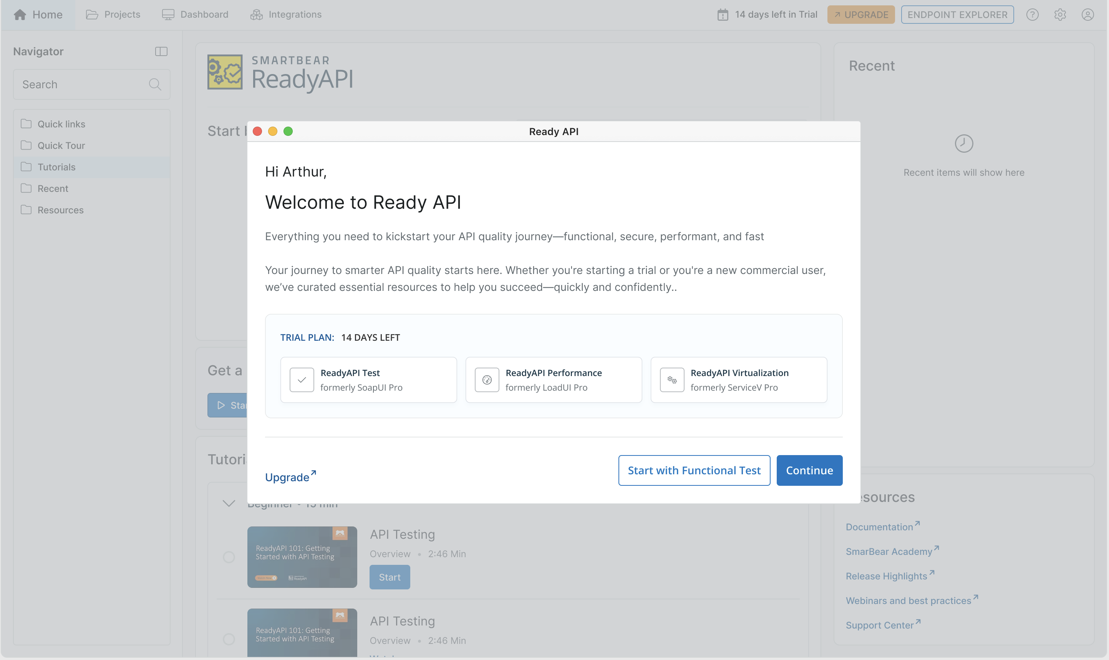Click the help question mark icon
The width and height of the screenshot is (1109, 660).
coord(1033,14)
